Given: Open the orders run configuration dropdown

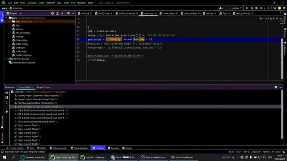Looking at the screenshot, I should click(235, 8).
